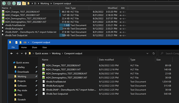
Task: Open Software folder in navigation pane
Action: [22, 86]
